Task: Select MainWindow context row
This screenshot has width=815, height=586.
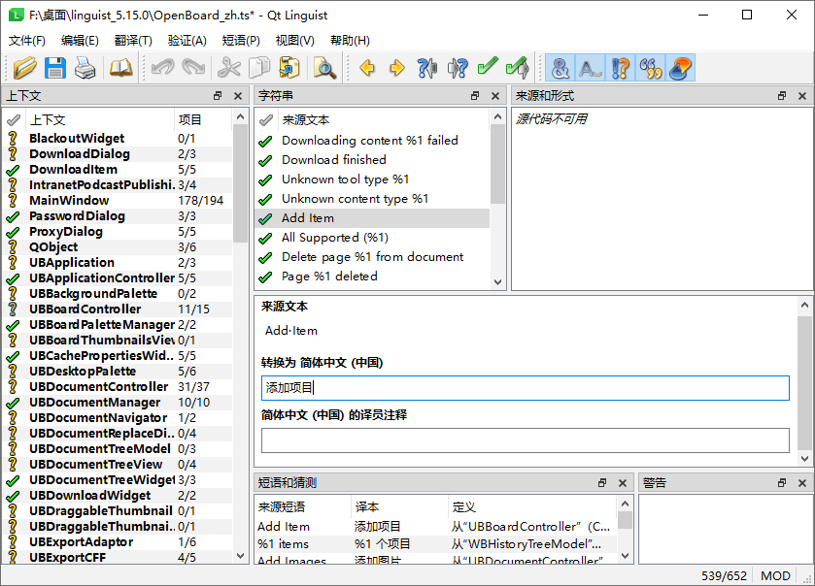Action: 118,201
